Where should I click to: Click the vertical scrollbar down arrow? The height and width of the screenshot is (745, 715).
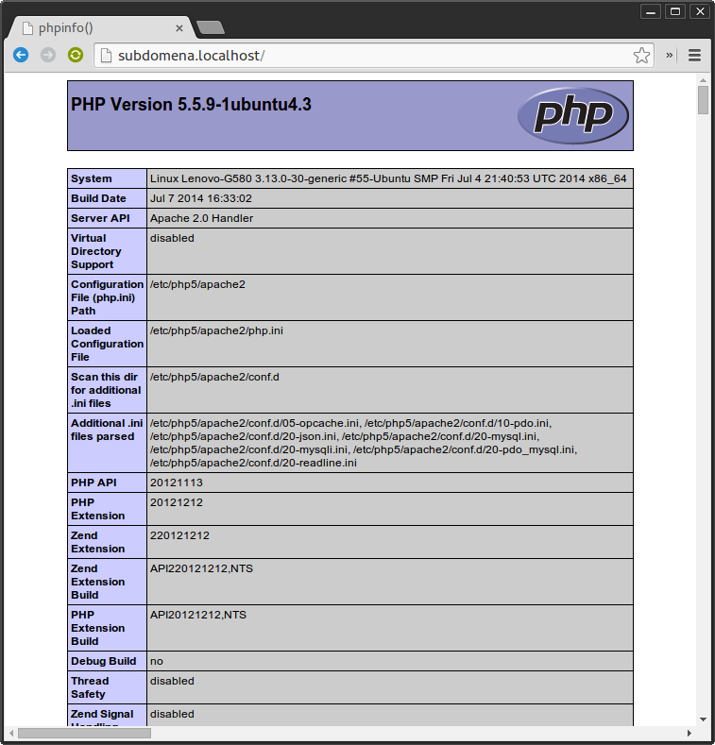point(703,720)
